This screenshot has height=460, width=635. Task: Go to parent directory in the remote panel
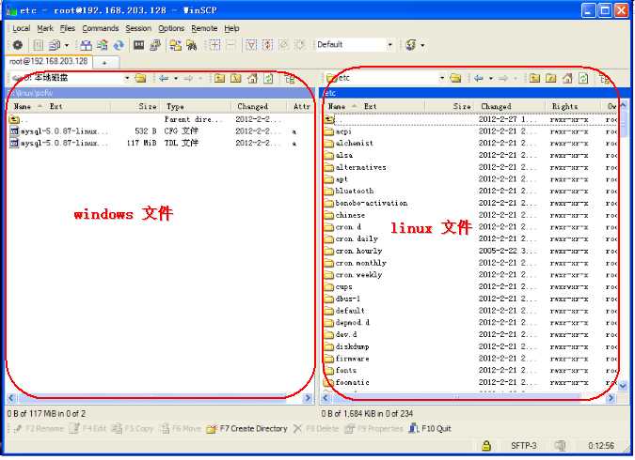click(534, 78)
